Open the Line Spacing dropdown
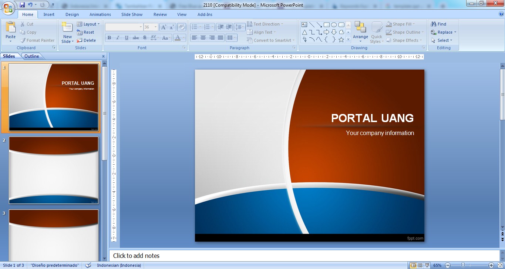505x269 pixels. coord(240,27)
